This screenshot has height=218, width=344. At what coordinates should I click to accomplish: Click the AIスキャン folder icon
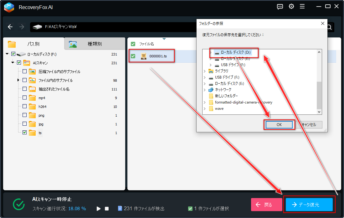[27, 63]
